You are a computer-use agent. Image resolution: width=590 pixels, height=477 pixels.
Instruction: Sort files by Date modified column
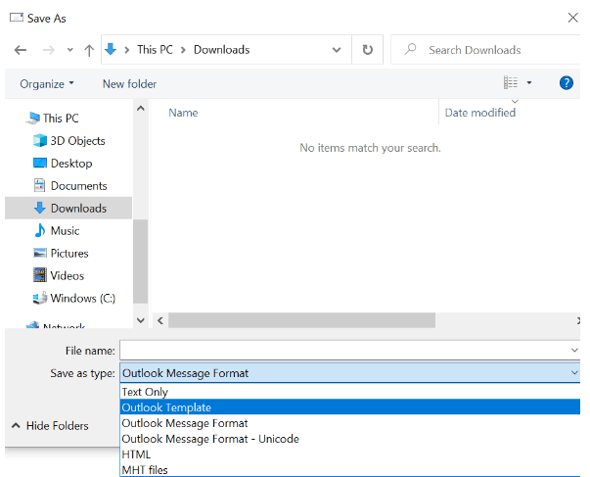[480, 113]
